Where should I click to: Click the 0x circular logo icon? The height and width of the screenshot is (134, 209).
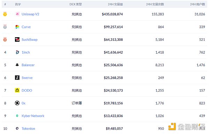[17, 103]
